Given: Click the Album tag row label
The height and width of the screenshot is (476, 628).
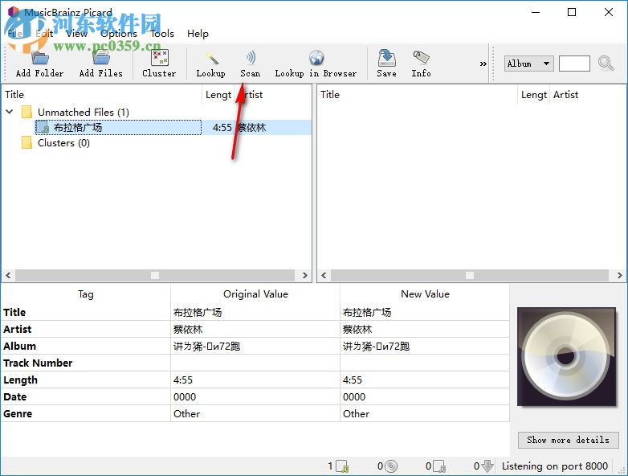Looking at the screenshot, I should coord(19,346).
